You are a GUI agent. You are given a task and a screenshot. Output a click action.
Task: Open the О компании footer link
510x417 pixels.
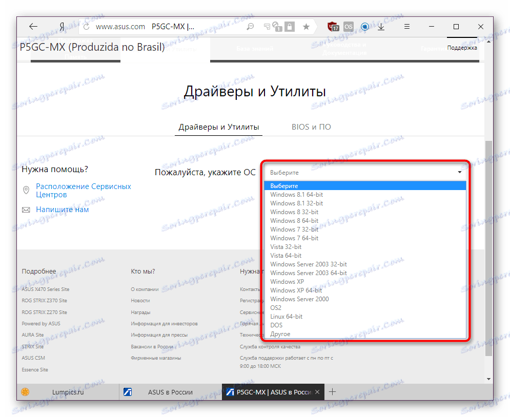pos(145,289)
